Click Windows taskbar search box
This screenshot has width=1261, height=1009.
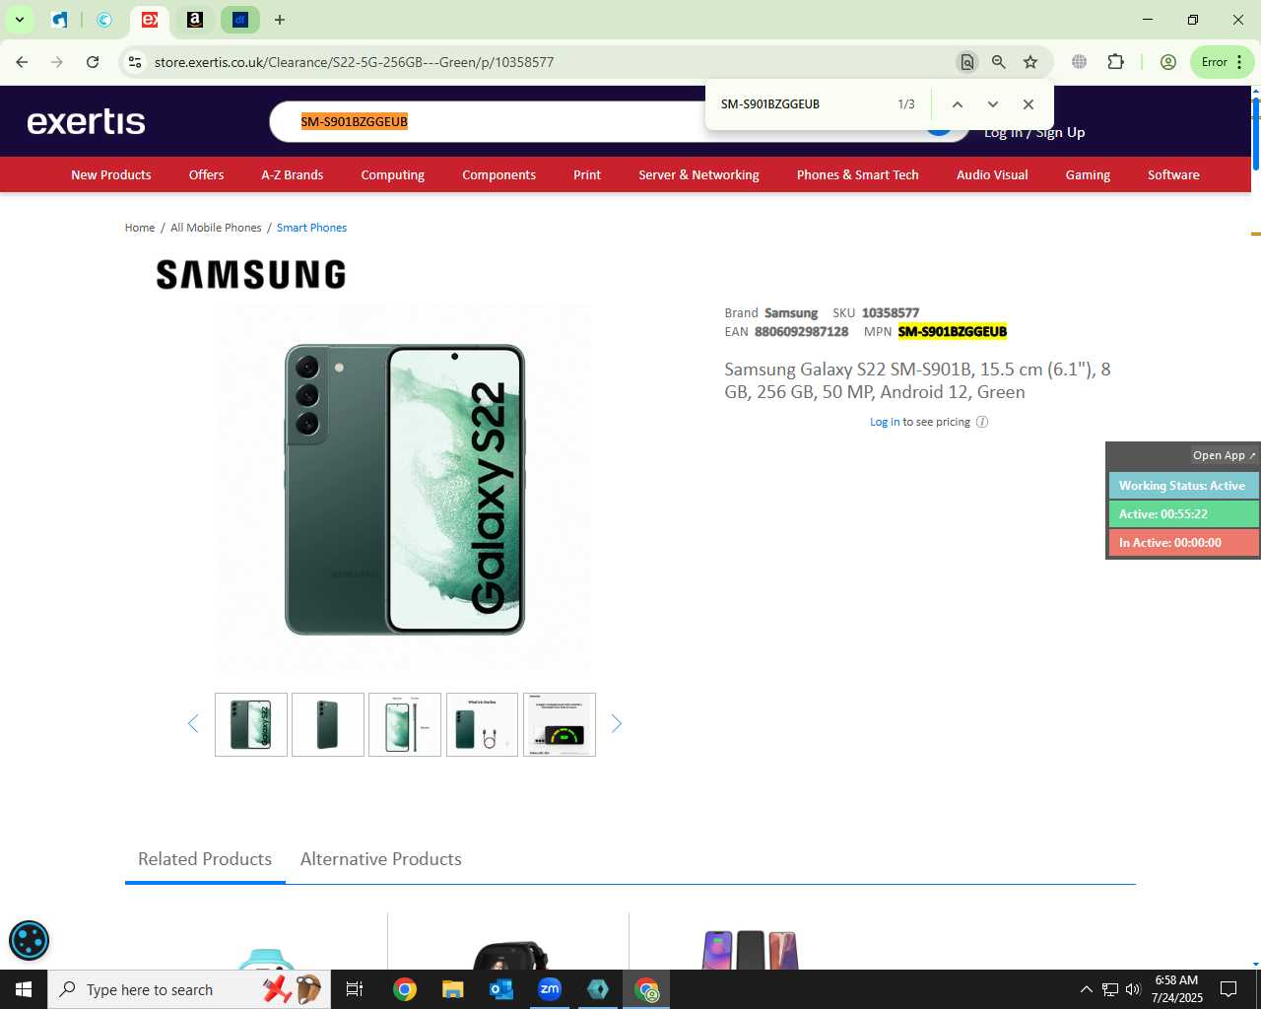click(189, 989)
